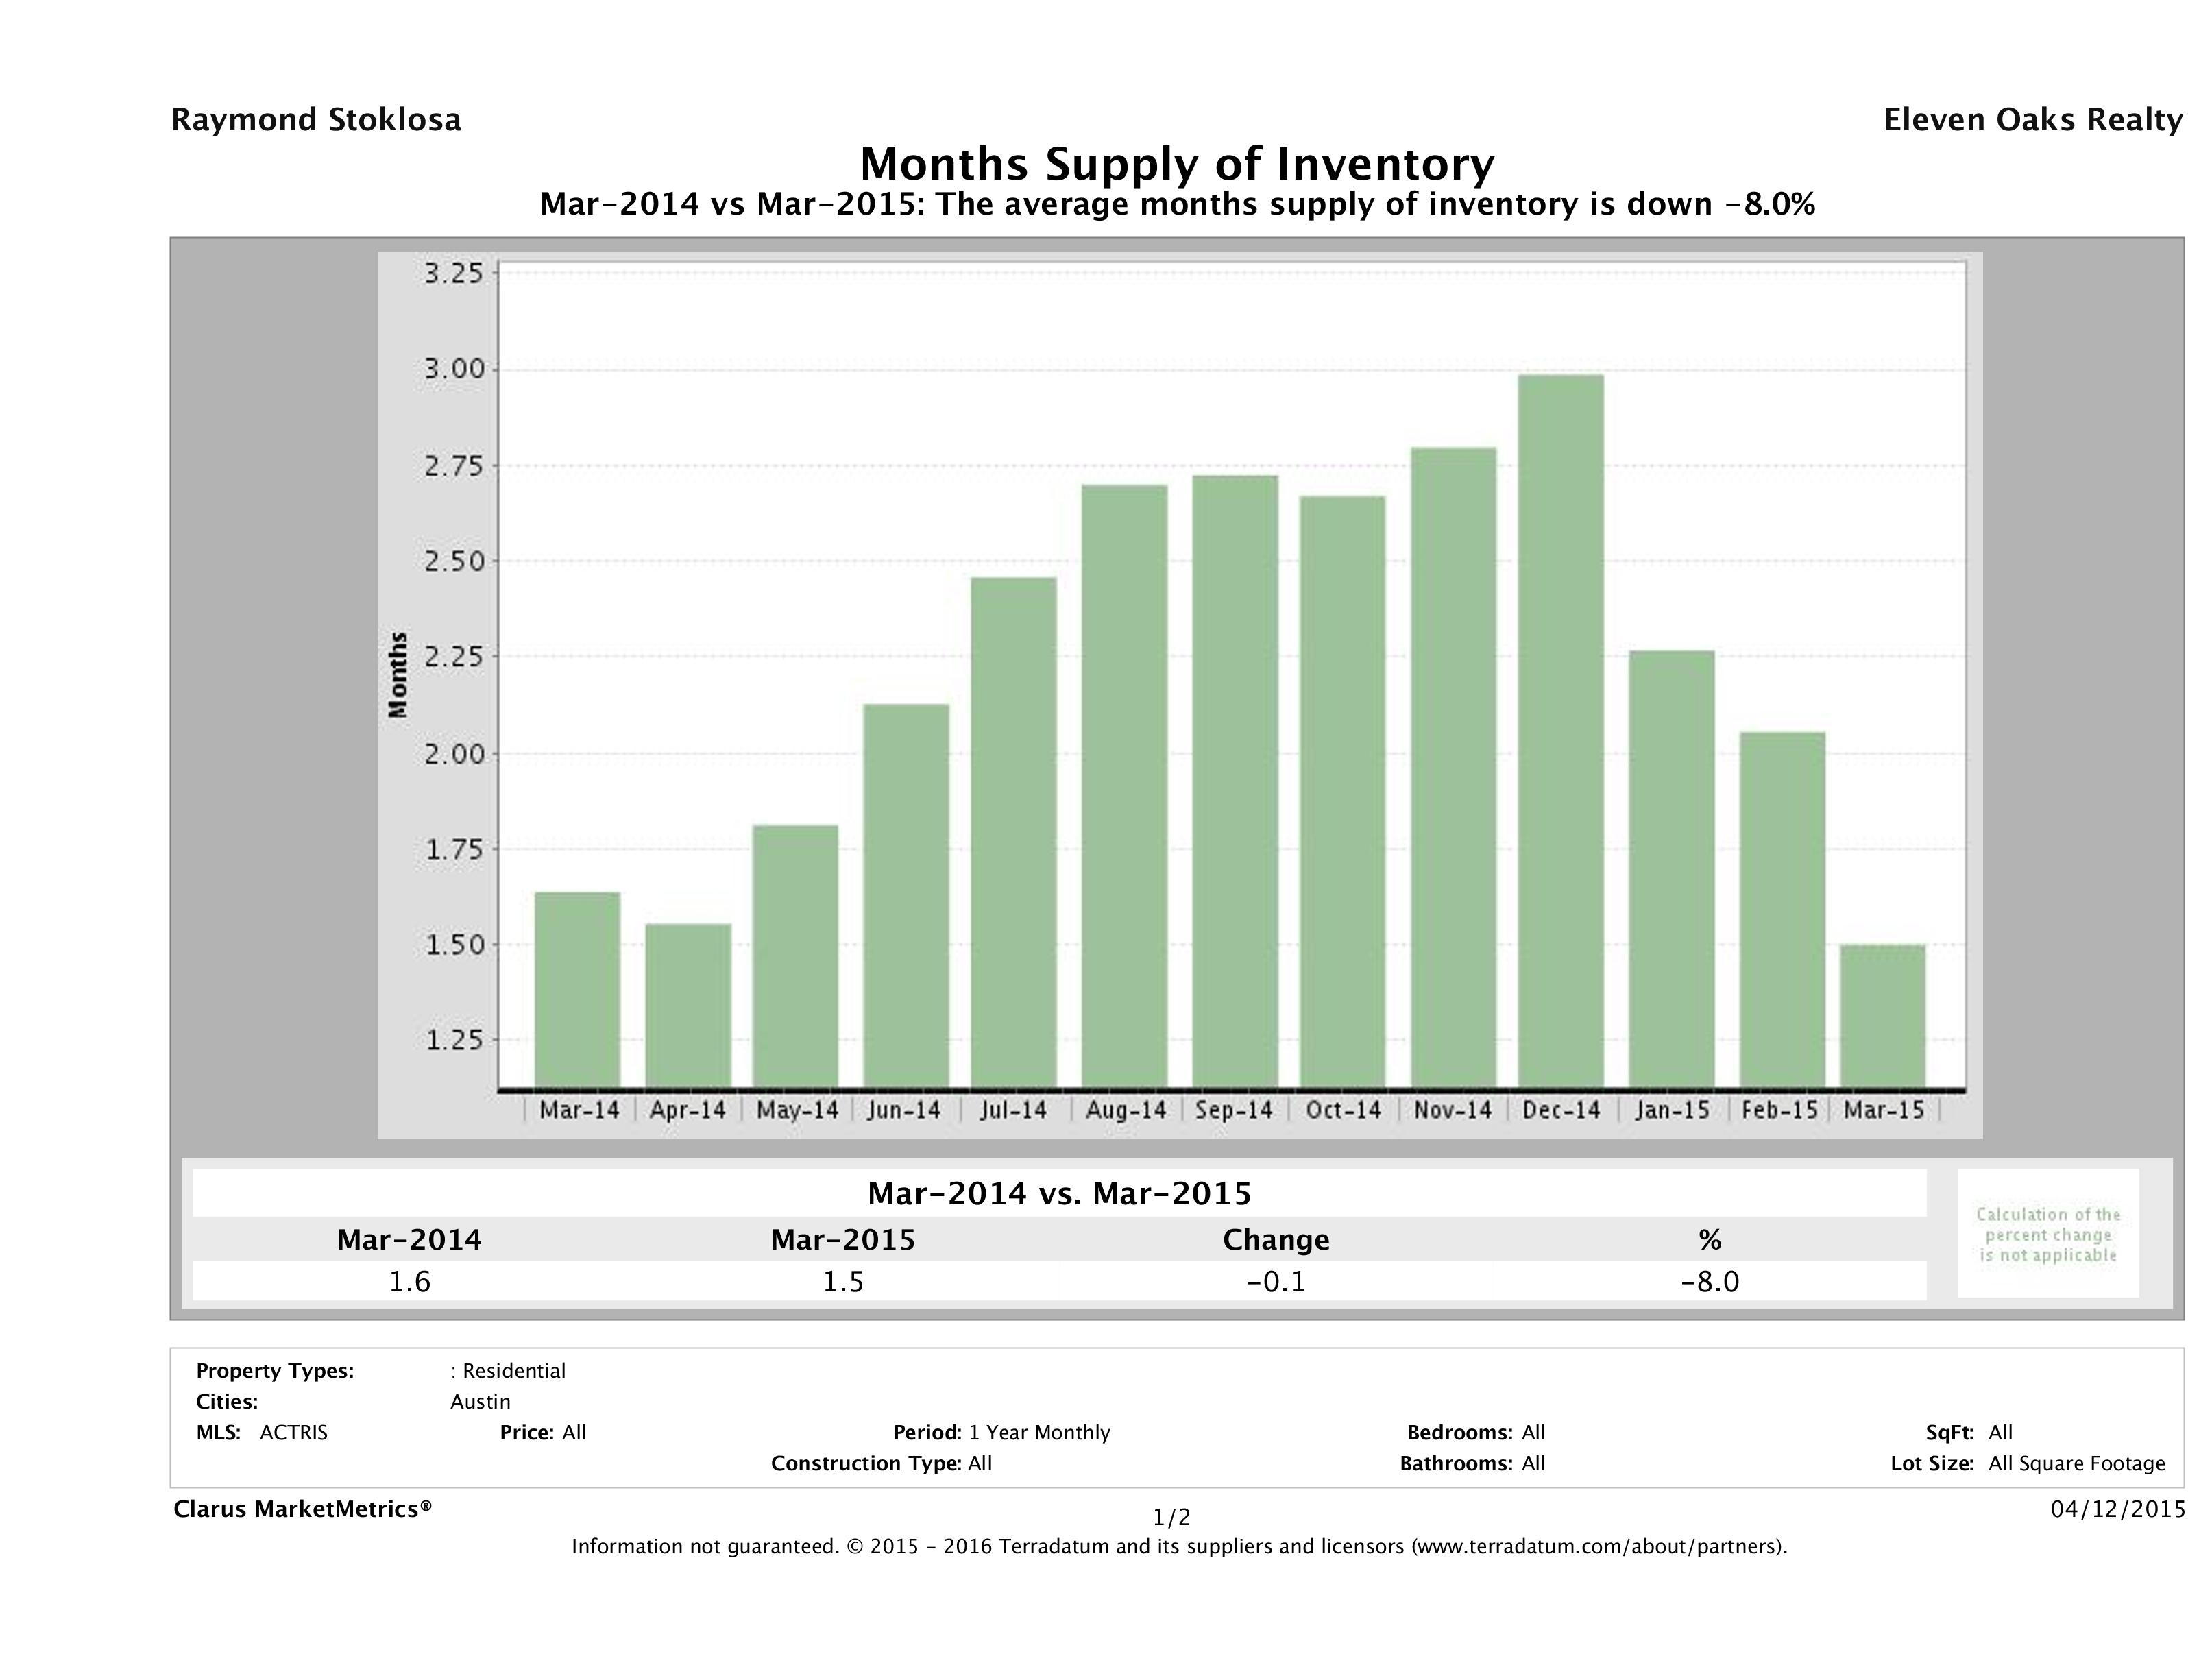The width and height of the screenshot is (2212, 1678).
Task: Select the Jul-14 chart bar
Action: click(x=1013, y=832)
